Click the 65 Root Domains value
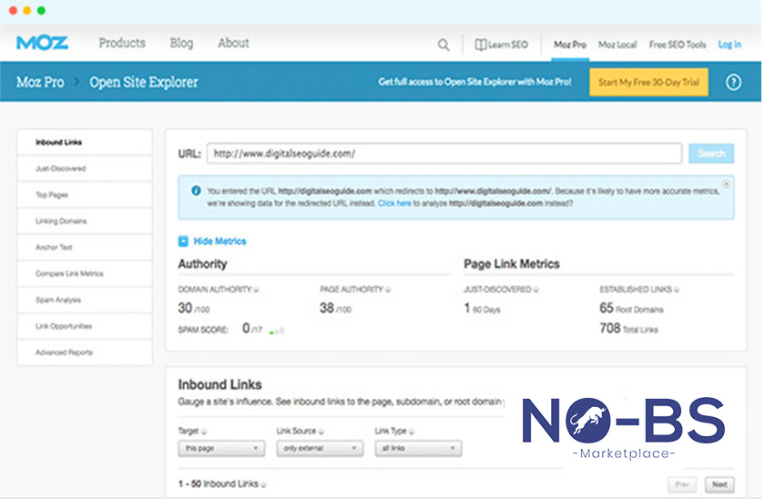765x499 pixels. (x=631, y=309)
